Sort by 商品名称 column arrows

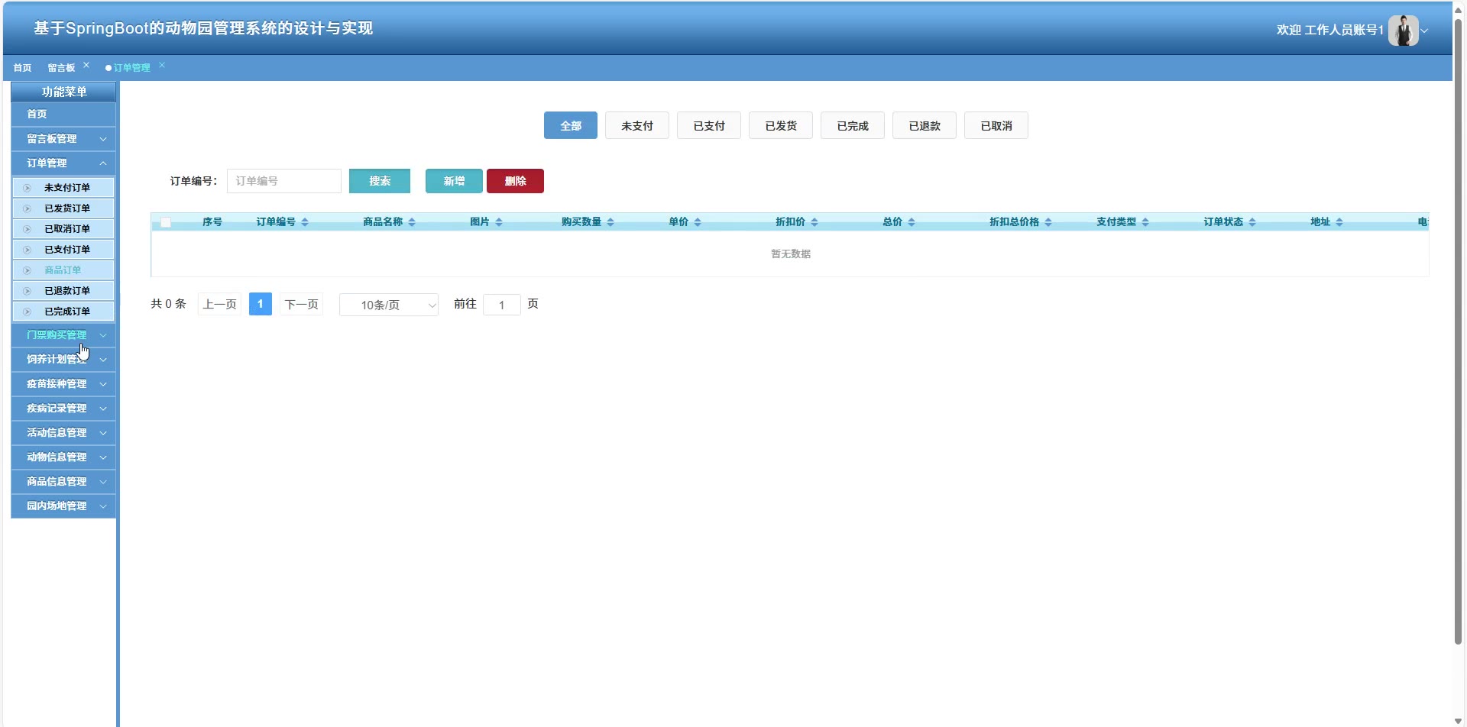[412, 222]
